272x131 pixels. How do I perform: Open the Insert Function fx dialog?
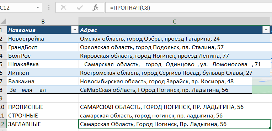coord(95,7)
